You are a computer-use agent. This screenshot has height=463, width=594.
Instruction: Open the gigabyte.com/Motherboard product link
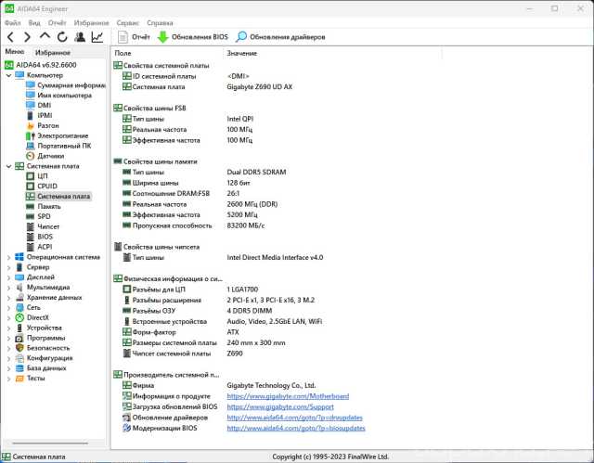(x=288, y=396)
